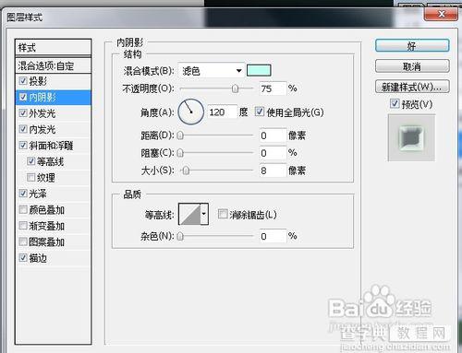Toggle the 等高线 contour sub-option checkbox

coord(30,161)
